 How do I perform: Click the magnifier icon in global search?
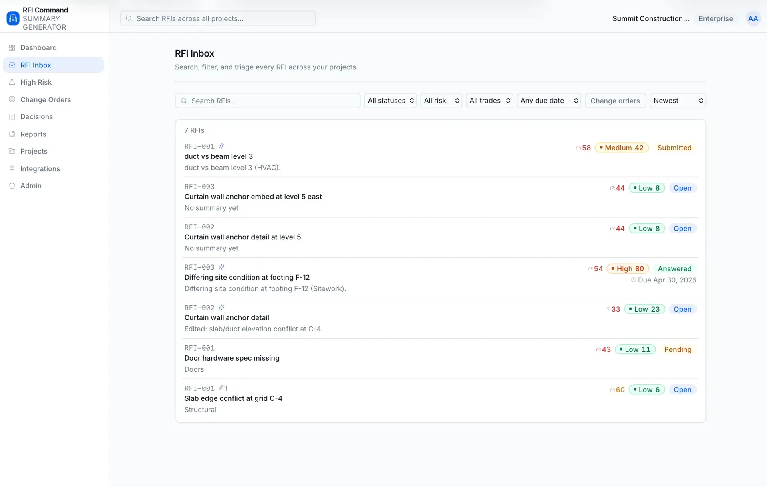pos(129,18)
